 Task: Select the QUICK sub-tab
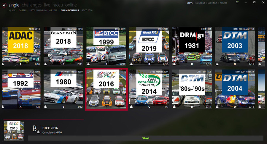click(12, 10)
